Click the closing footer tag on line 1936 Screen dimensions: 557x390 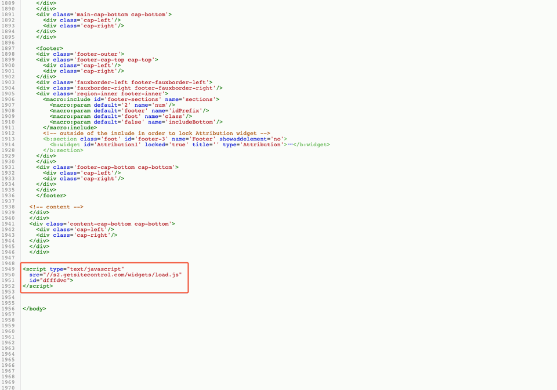coord(51,195)
